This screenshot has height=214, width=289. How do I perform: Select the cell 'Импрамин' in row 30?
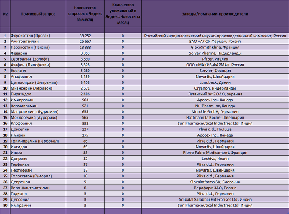tap(38, 205)
